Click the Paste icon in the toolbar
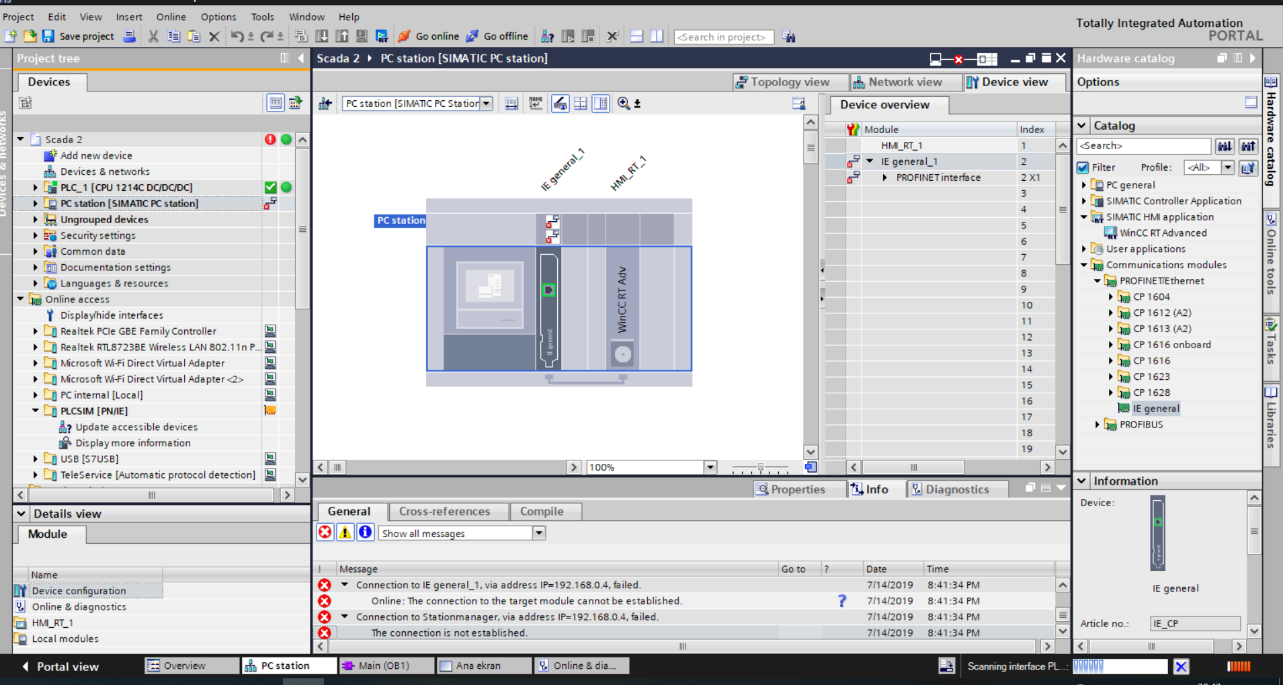 coord(194,36)
